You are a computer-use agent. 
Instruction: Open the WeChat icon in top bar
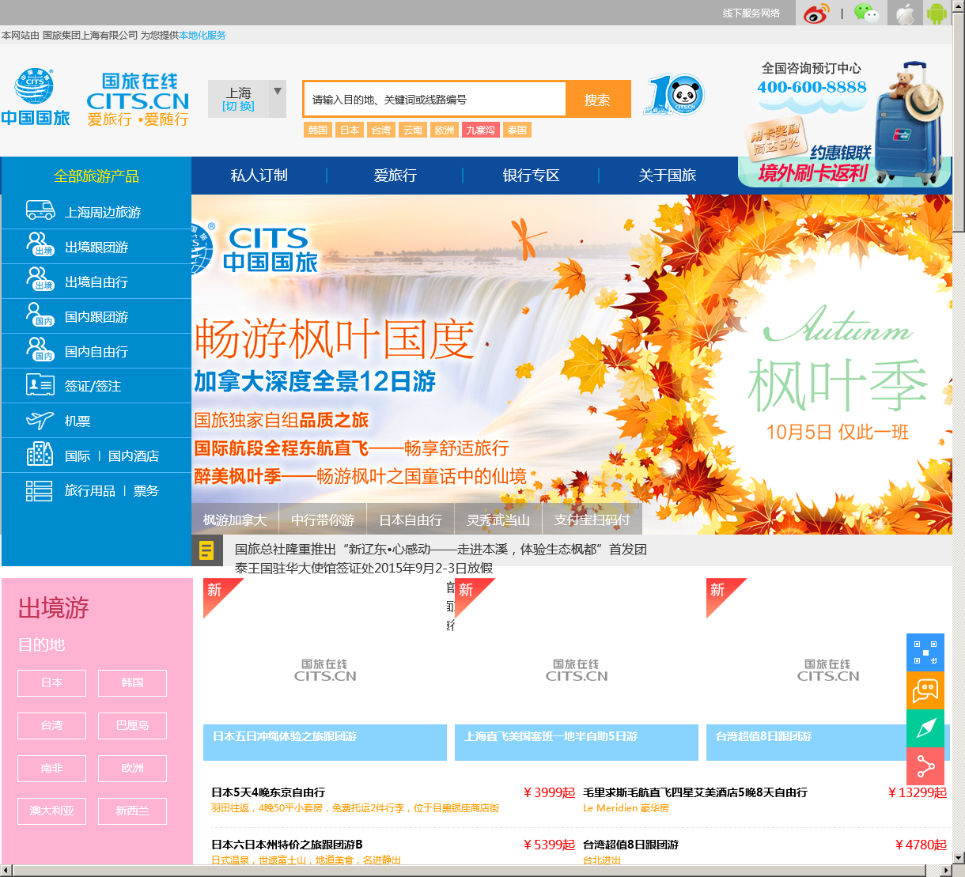click(866, 13)
